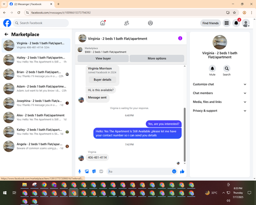Click the View buyer button
The height and width of the screenshot is (205, 256).
click(103, 58)
